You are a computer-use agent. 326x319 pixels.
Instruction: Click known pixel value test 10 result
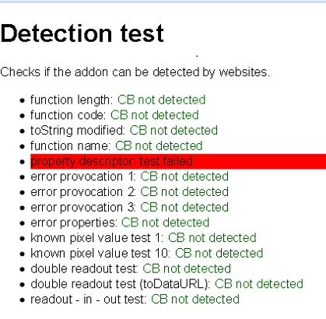point(147,253)
